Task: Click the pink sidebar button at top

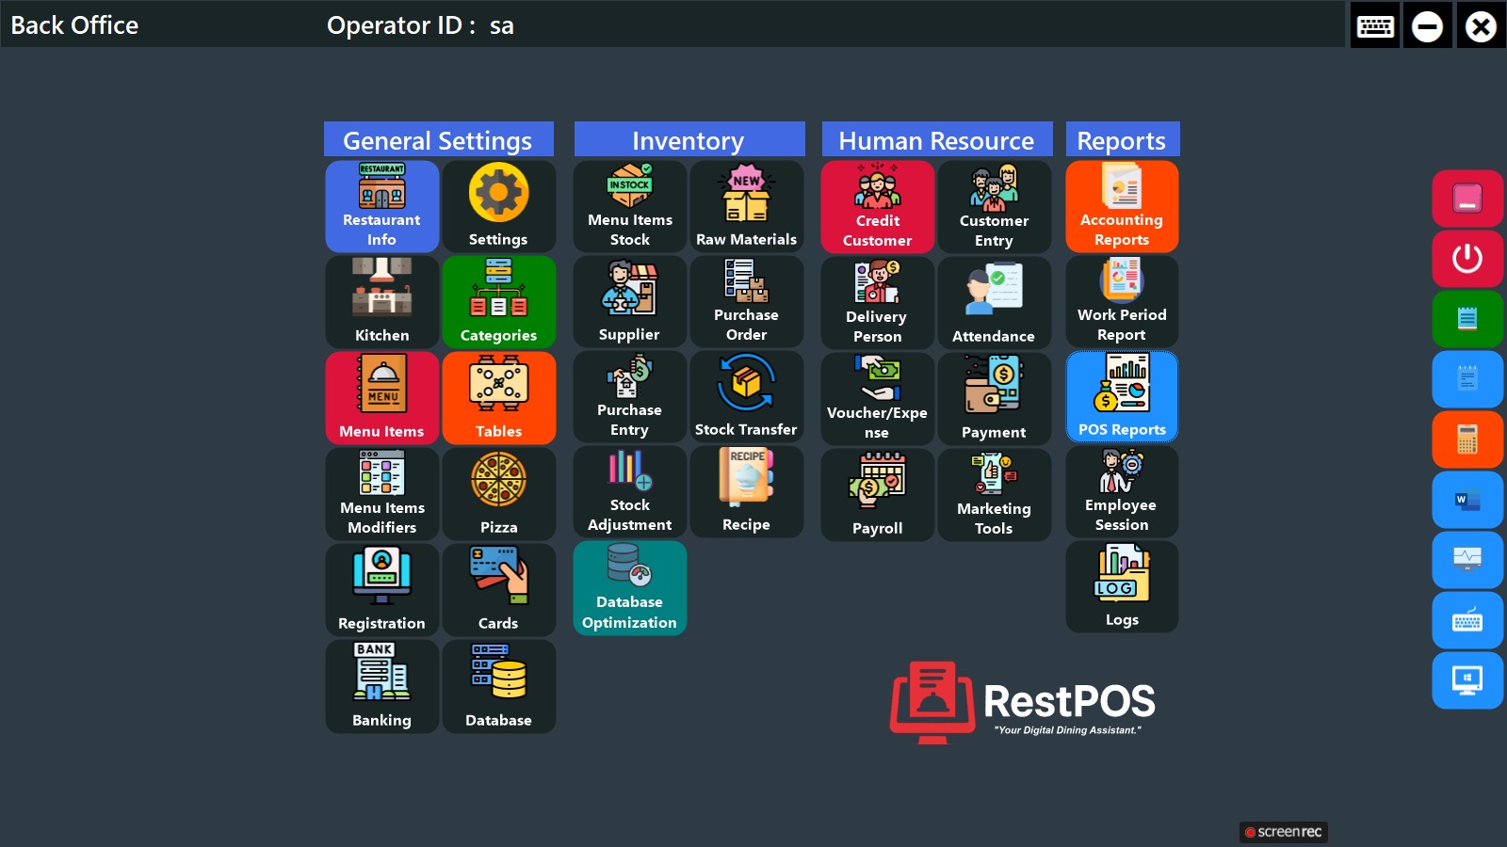Action: pos(1467,199)
